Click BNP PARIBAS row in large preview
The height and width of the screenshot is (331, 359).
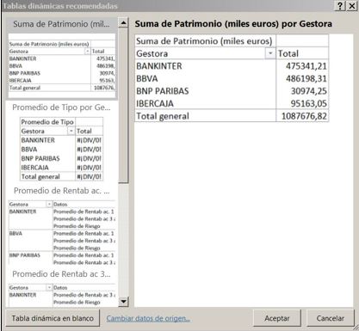[x=232, y=91]
